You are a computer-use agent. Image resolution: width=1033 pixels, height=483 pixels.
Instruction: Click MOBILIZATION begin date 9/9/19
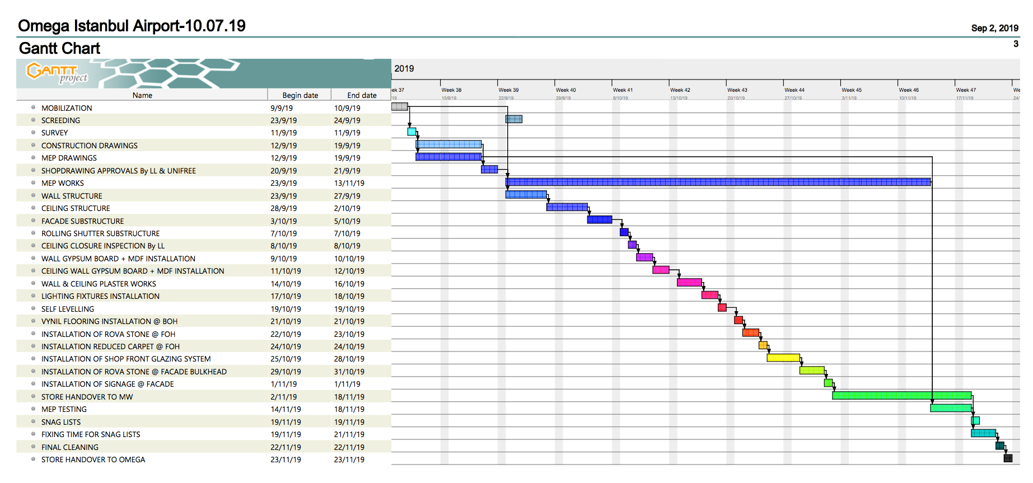tap(282, 108)
